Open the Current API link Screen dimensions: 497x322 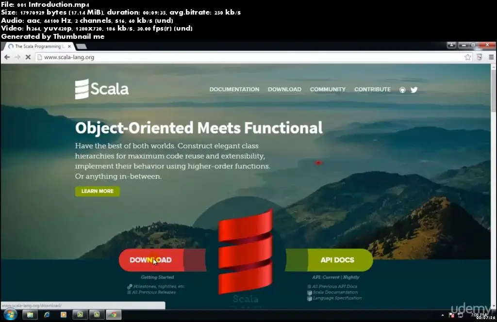click(331, 277)
